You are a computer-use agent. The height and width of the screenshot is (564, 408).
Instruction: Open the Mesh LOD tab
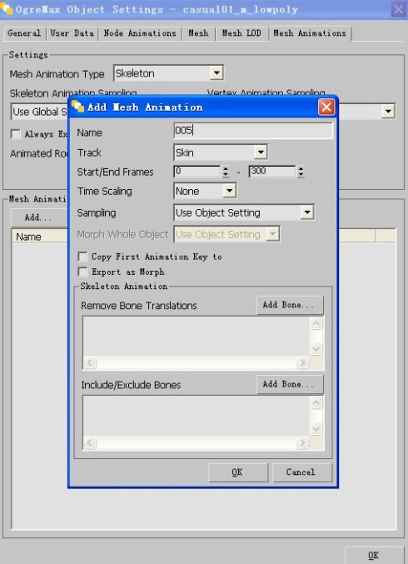(241, 33)
